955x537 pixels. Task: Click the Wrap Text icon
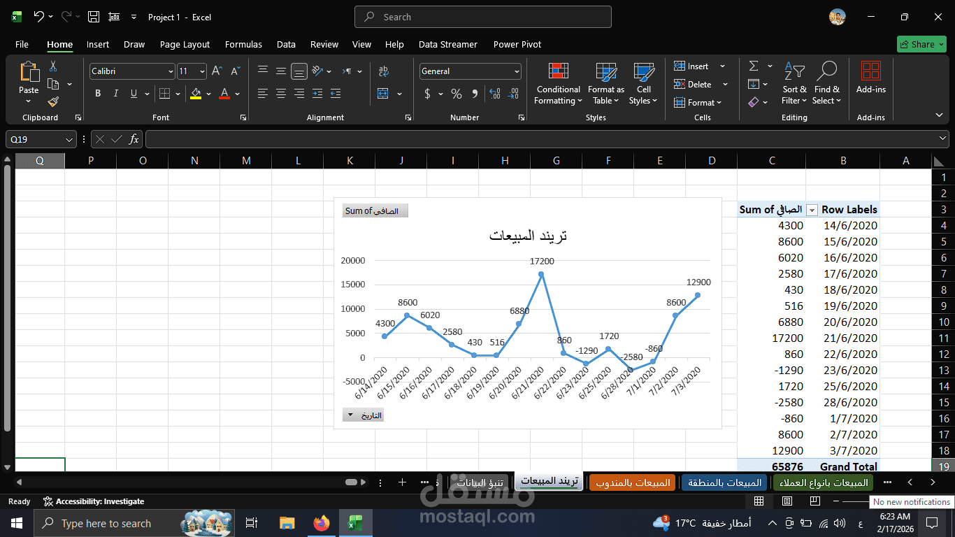383,71
